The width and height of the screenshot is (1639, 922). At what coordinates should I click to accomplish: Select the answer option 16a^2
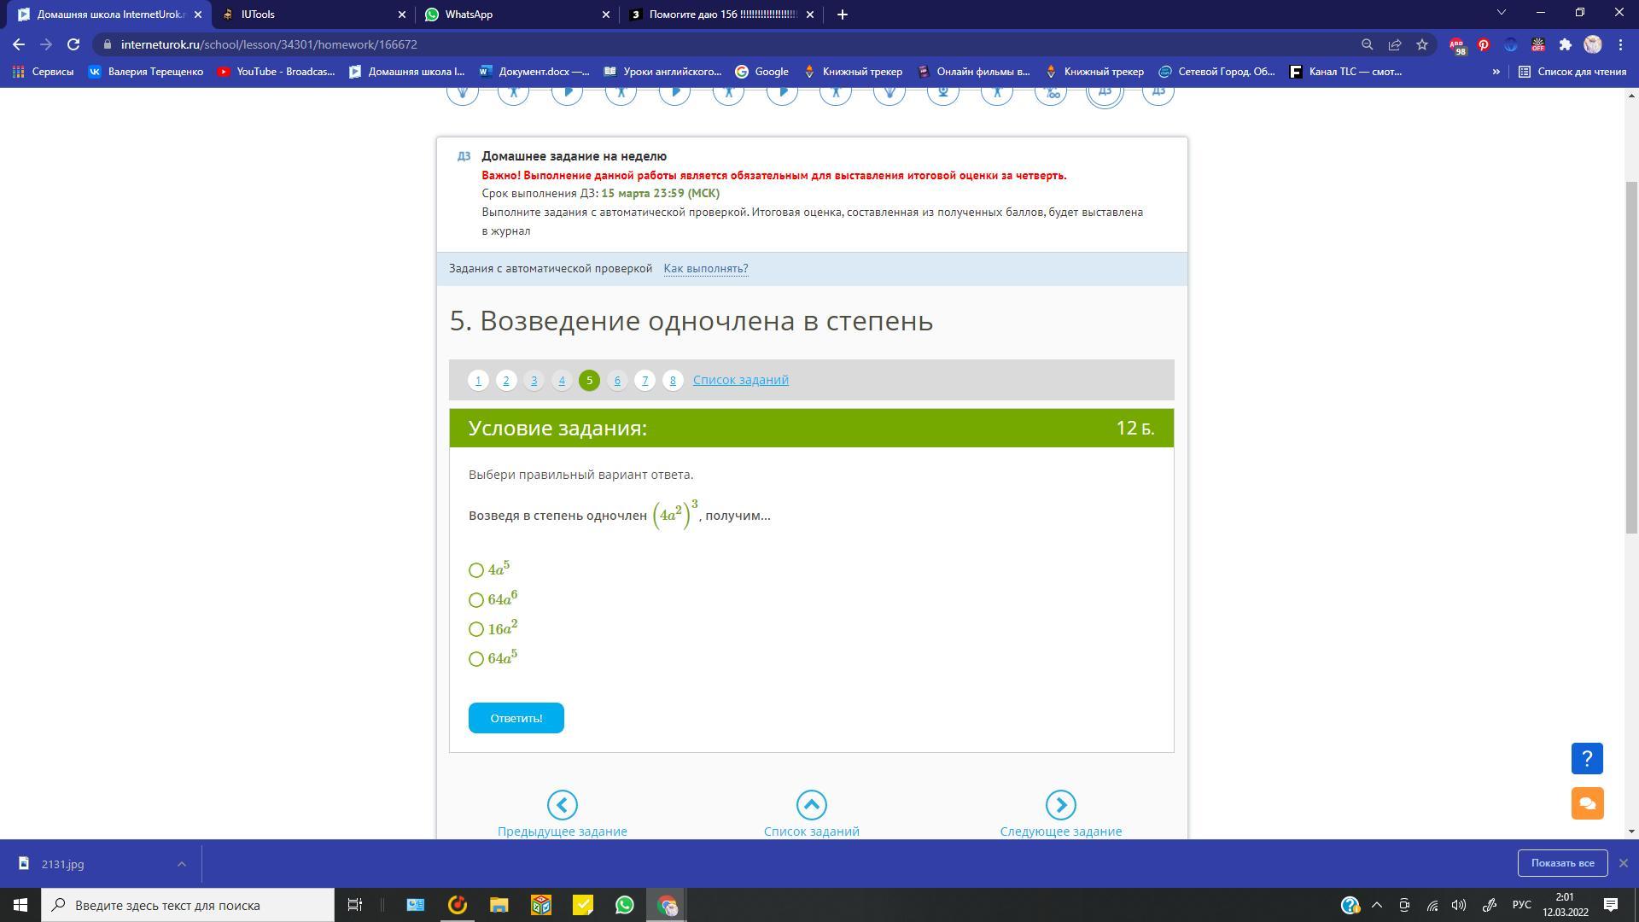pos(476,629)
